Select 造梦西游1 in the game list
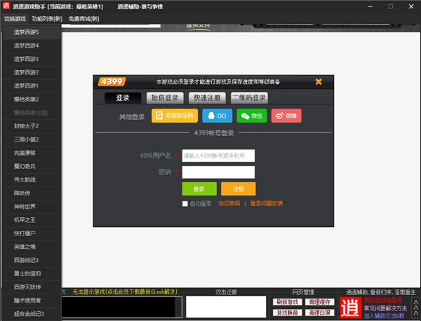Image resolution: width=421 pixels, height=321 pixels. [32, 86]
